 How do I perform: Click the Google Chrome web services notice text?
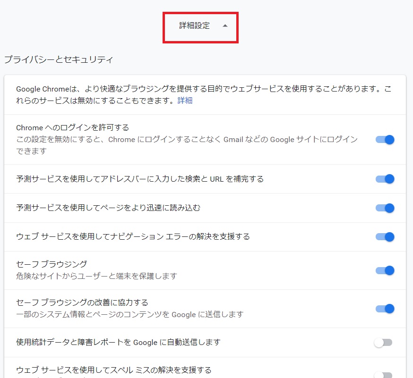pyautogui.click(x=189, y=93)
